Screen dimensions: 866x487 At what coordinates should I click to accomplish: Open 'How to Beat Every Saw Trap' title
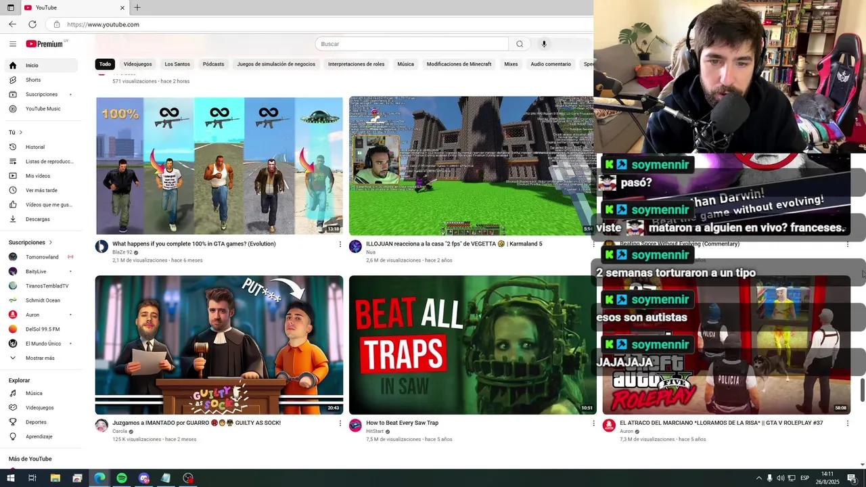click(x=402, y=423)
